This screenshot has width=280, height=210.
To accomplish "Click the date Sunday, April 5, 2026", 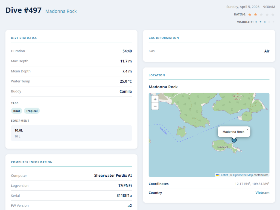I will click(243, 7).
